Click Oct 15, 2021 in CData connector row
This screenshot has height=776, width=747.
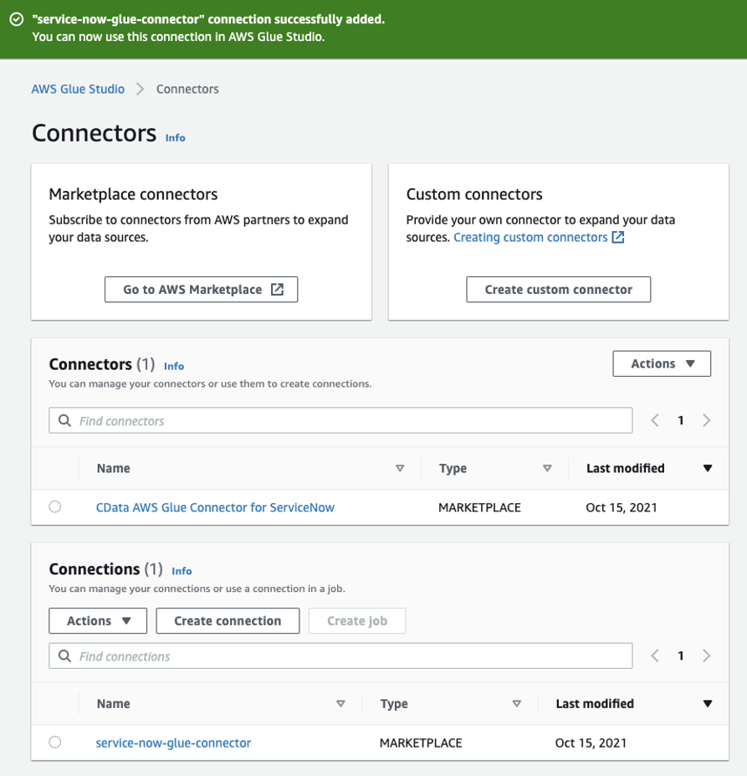point(622,507)
